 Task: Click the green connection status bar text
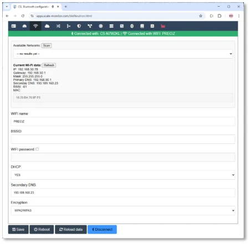click(x=123, y=34)
